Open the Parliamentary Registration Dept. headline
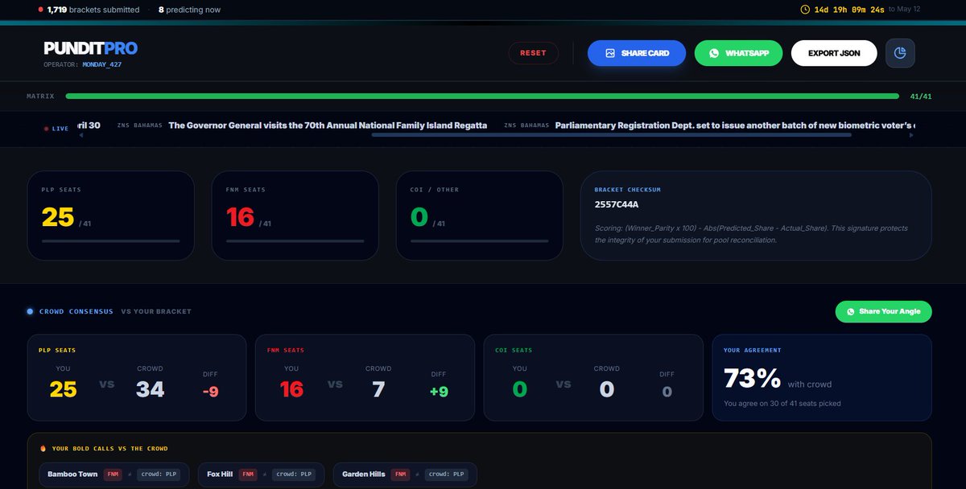This screenshot has width=966, height=489. pos(735,125)
